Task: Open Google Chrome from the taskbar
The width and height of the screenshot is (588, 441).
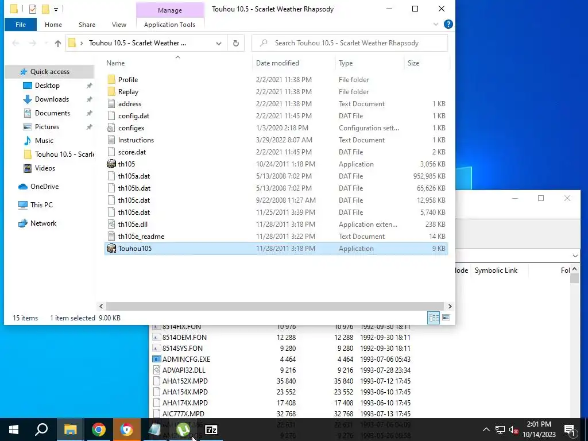Action: coord(99,430)
